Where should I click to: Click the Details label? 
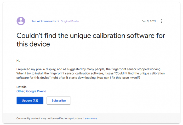pos(21,87)
